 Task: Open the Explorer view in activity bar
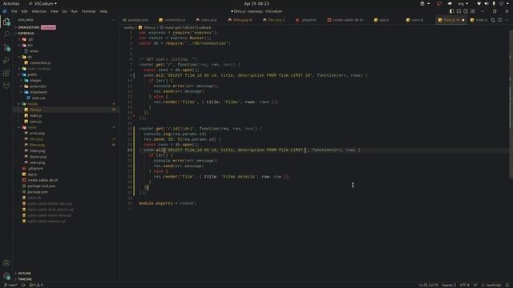(x=6, y=22)
